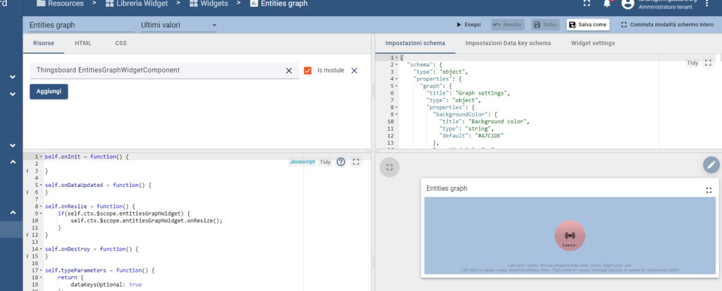Click code line self.ctx.$scope.entitiesGraphWidget.onResize();
722x291 pixels.
pyautogui.click(x=147, y=221)
